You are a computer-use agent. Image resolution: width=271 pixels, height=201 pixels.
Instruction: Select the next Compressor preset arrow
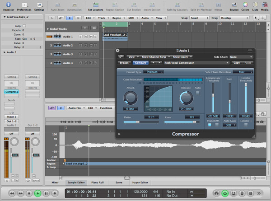pyautogui.click(x=159, y=63)
